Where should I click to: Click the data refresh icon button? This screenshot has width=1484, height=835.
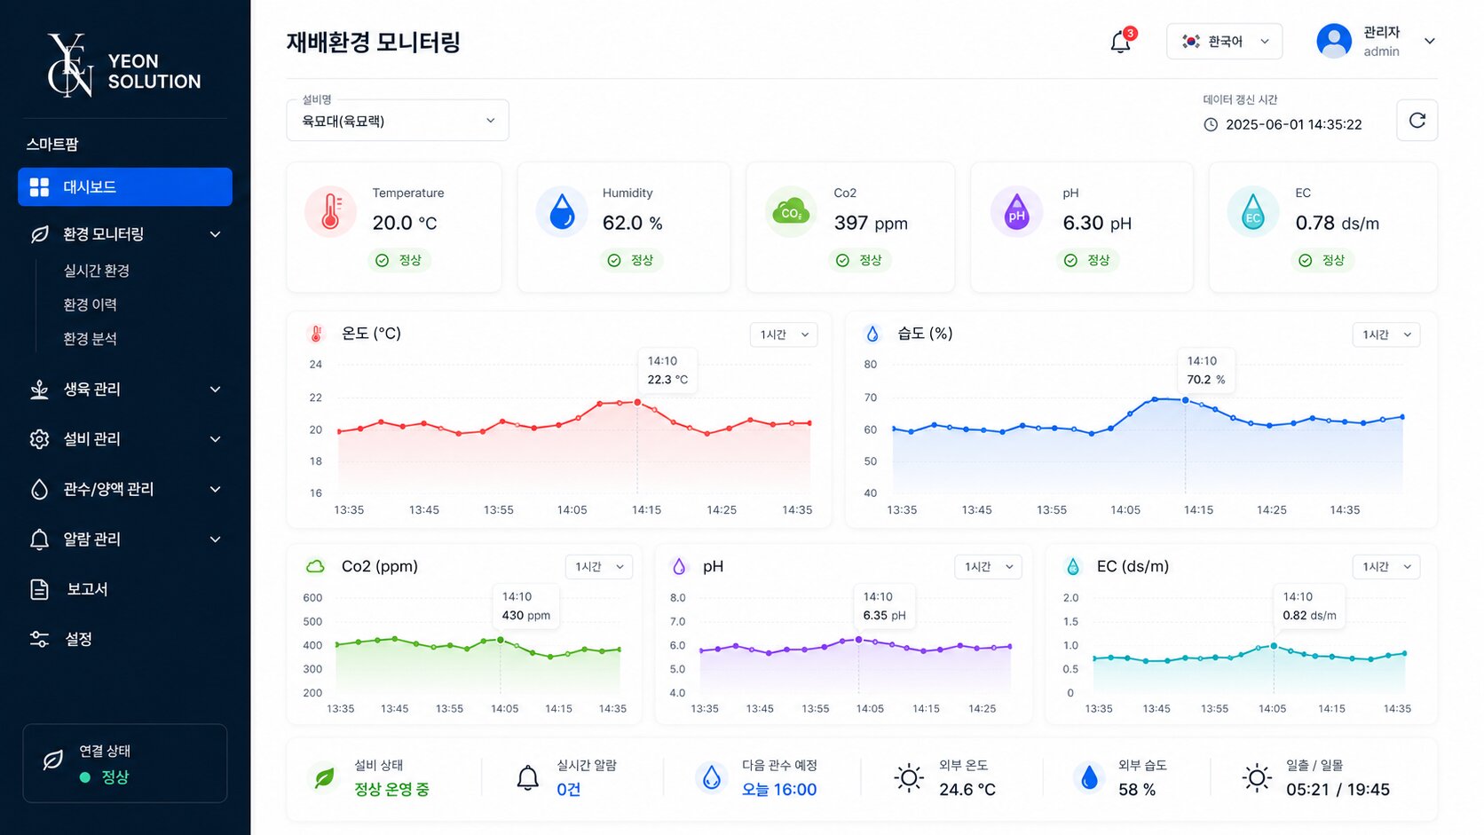(1417, 121)
